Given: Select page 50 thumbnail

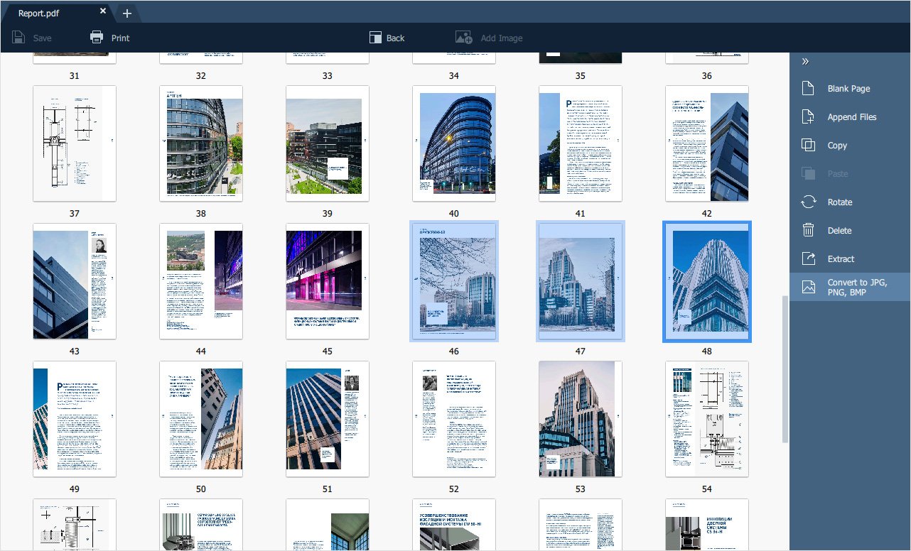Looking at the screenshot, I should [x=201, y=419].
